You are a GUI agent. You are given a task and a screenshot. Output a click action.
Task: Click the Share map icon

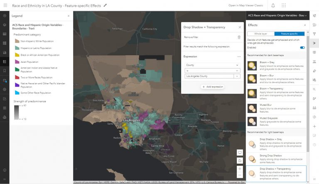5,99
